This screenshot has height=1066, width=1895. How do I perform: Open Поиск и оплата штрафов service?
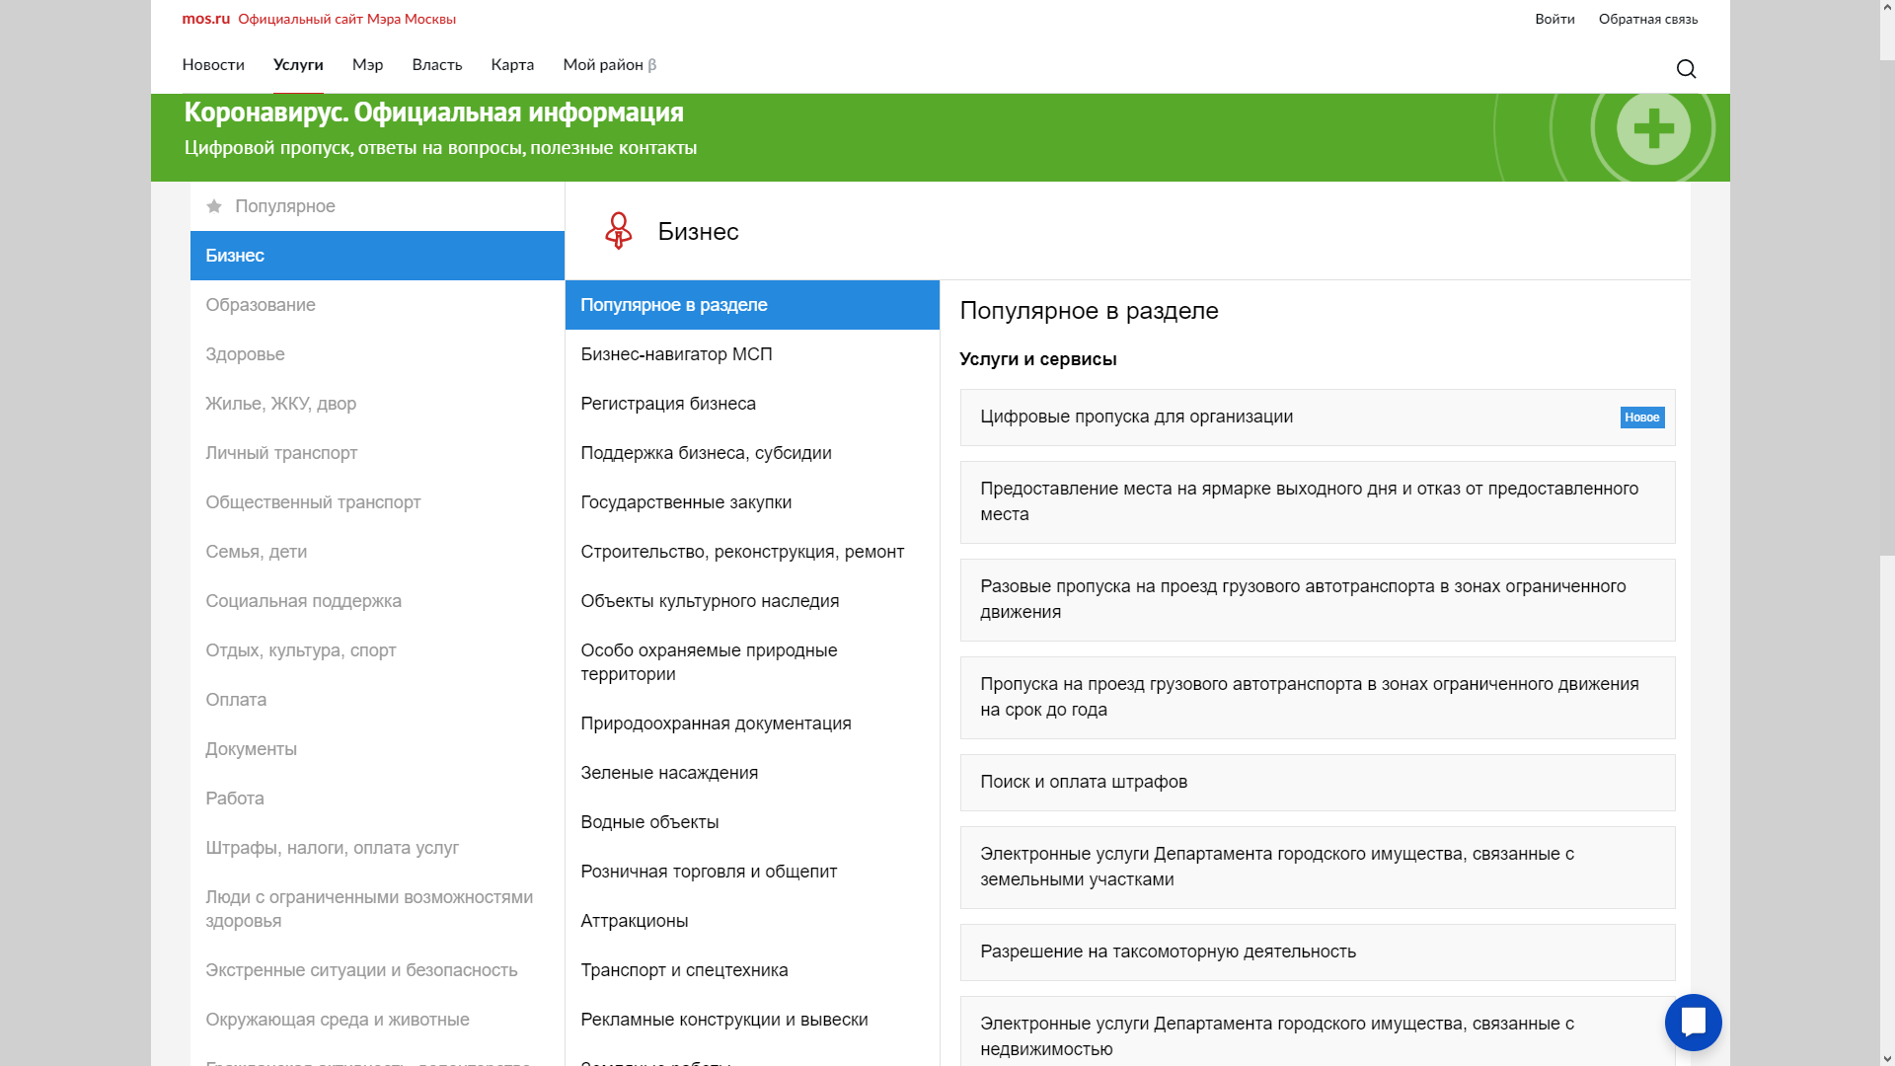tap(1318, 783)
